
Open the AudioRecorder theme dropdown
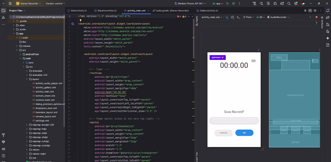coord(278,17)
